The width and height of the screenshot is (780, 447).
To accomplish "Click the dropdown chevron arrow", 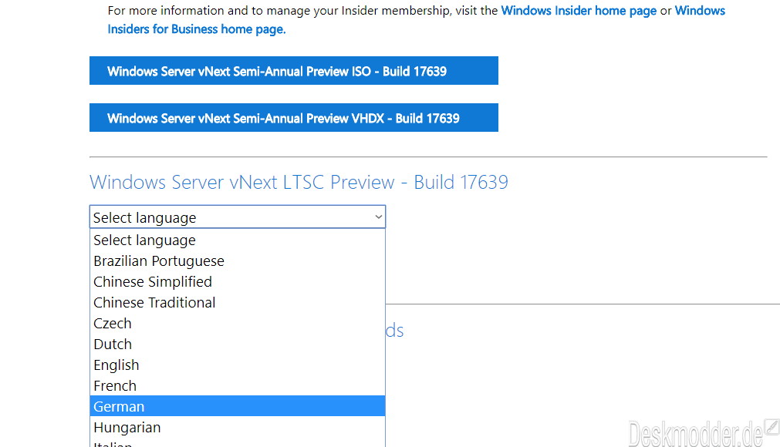I will click(x=378, y=217).
